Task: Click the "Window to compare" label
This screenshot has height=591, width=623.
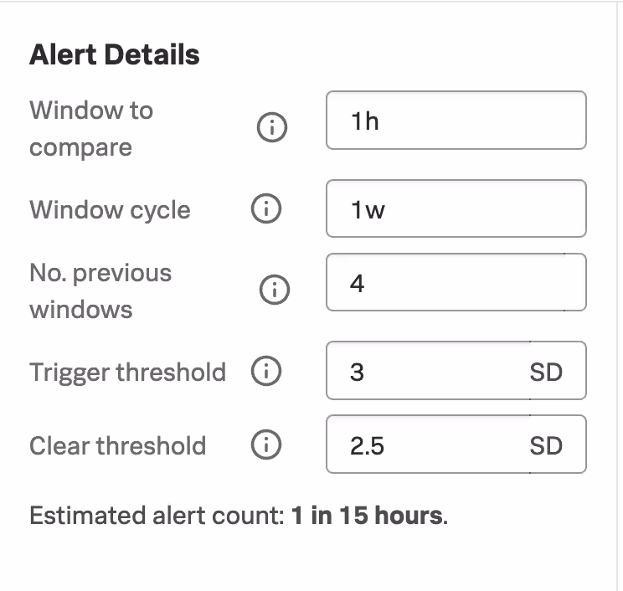Action: click(91, 129)
